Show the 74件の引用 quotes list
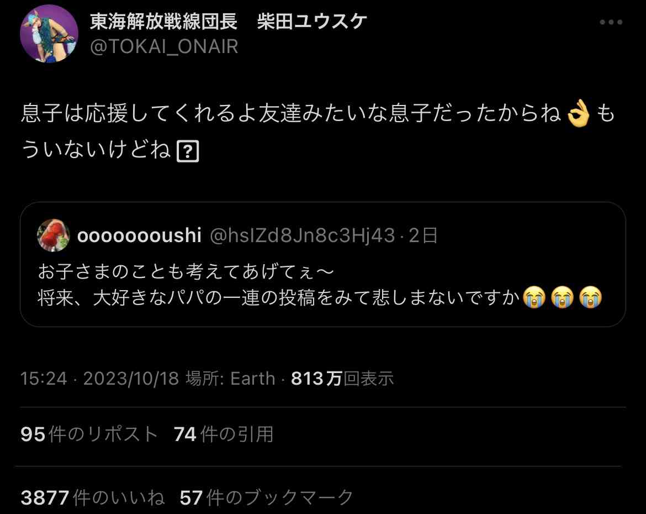Screen dimensions: 646x514 [x=223, y=434]
